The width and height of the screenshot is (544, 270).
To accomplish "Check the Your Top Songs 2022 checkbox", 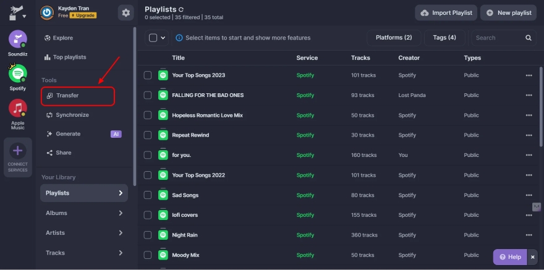I will pyautogui.click(x=148, y=175).
